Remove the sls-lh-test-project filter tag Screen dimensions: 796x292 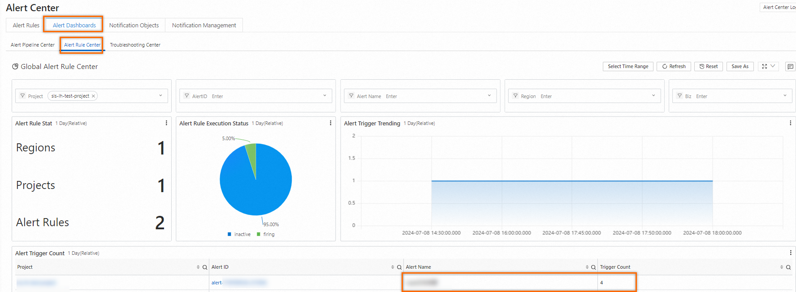point(93,96)
